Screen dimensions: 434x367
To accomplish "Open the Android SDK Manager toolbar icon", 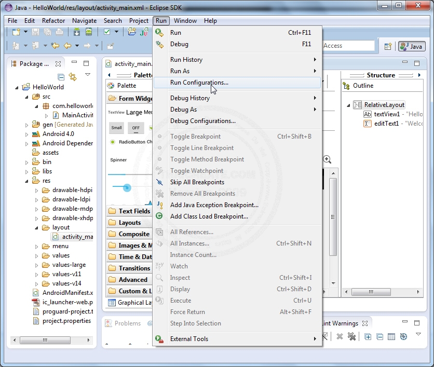I will coord(77,32).
